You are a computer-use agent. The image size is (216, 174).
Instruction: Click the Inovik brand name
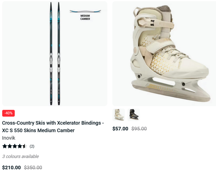[x=9, y=138]
